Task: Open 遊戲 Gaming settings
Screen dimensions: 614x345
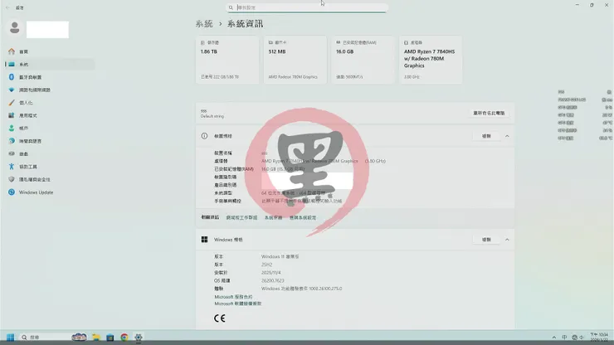Action: tap(23, 154)
